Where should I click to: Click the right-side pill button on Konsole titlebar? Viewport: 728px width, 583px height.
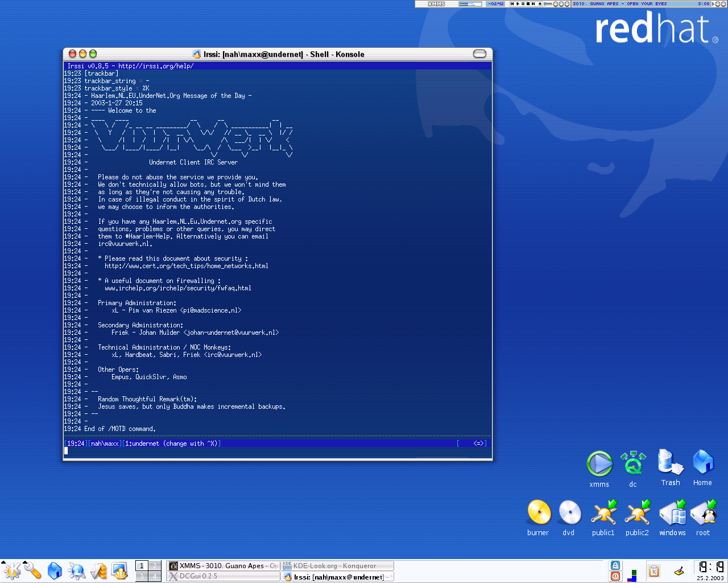tap(480, 54)
